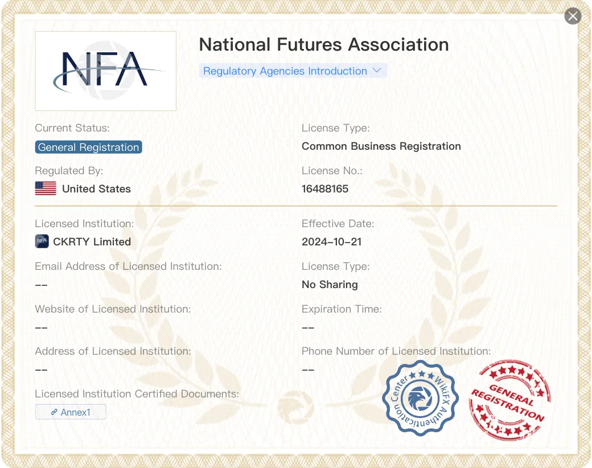Click the Expiration Time label

pyautogui.click(x=342, y=309)
